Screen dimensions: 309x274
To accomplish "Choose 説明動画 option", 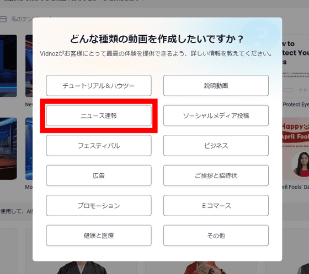I will point(216,85).
